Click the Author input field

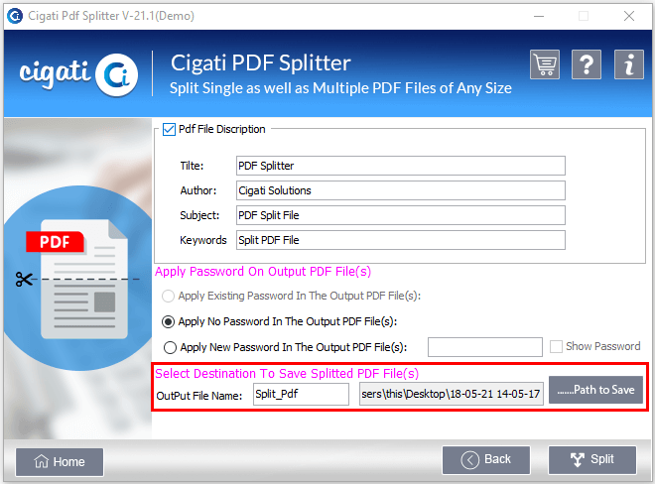tap(401, 190)
